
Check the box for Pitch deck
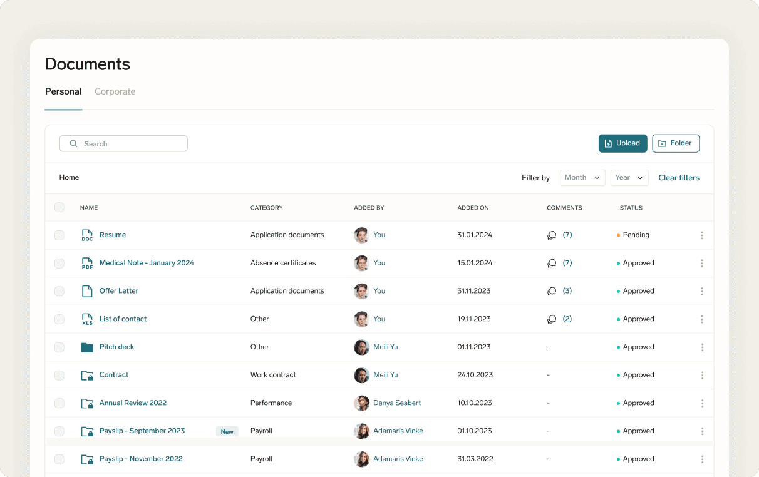(59, 347)
